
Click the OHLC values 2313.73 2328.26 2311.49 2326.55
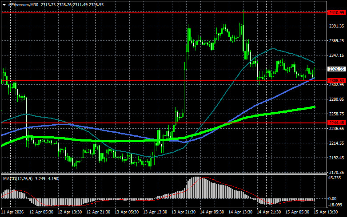tap(72, 4)
